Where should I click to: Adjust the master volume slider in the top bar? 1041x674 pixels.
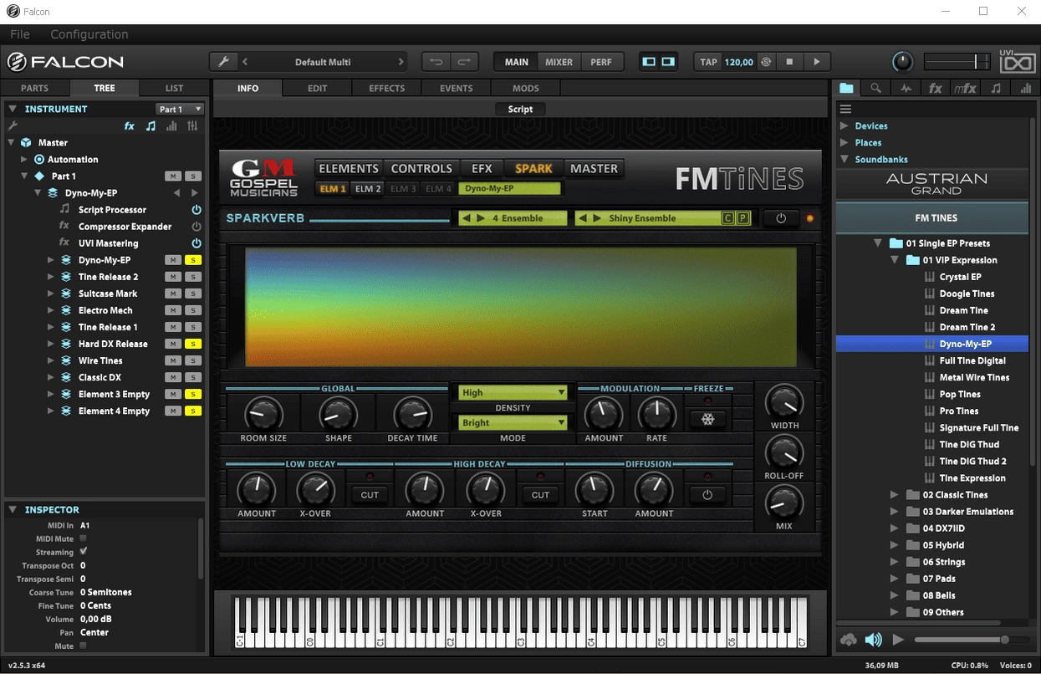point(957,62)
